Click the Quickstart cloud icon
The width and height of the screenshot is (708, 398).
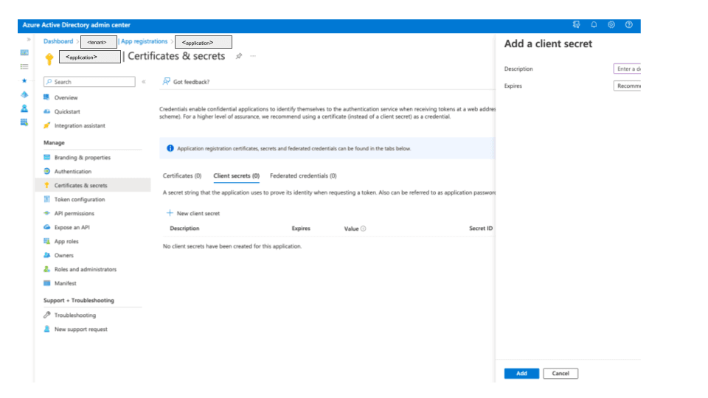(46, 111)
